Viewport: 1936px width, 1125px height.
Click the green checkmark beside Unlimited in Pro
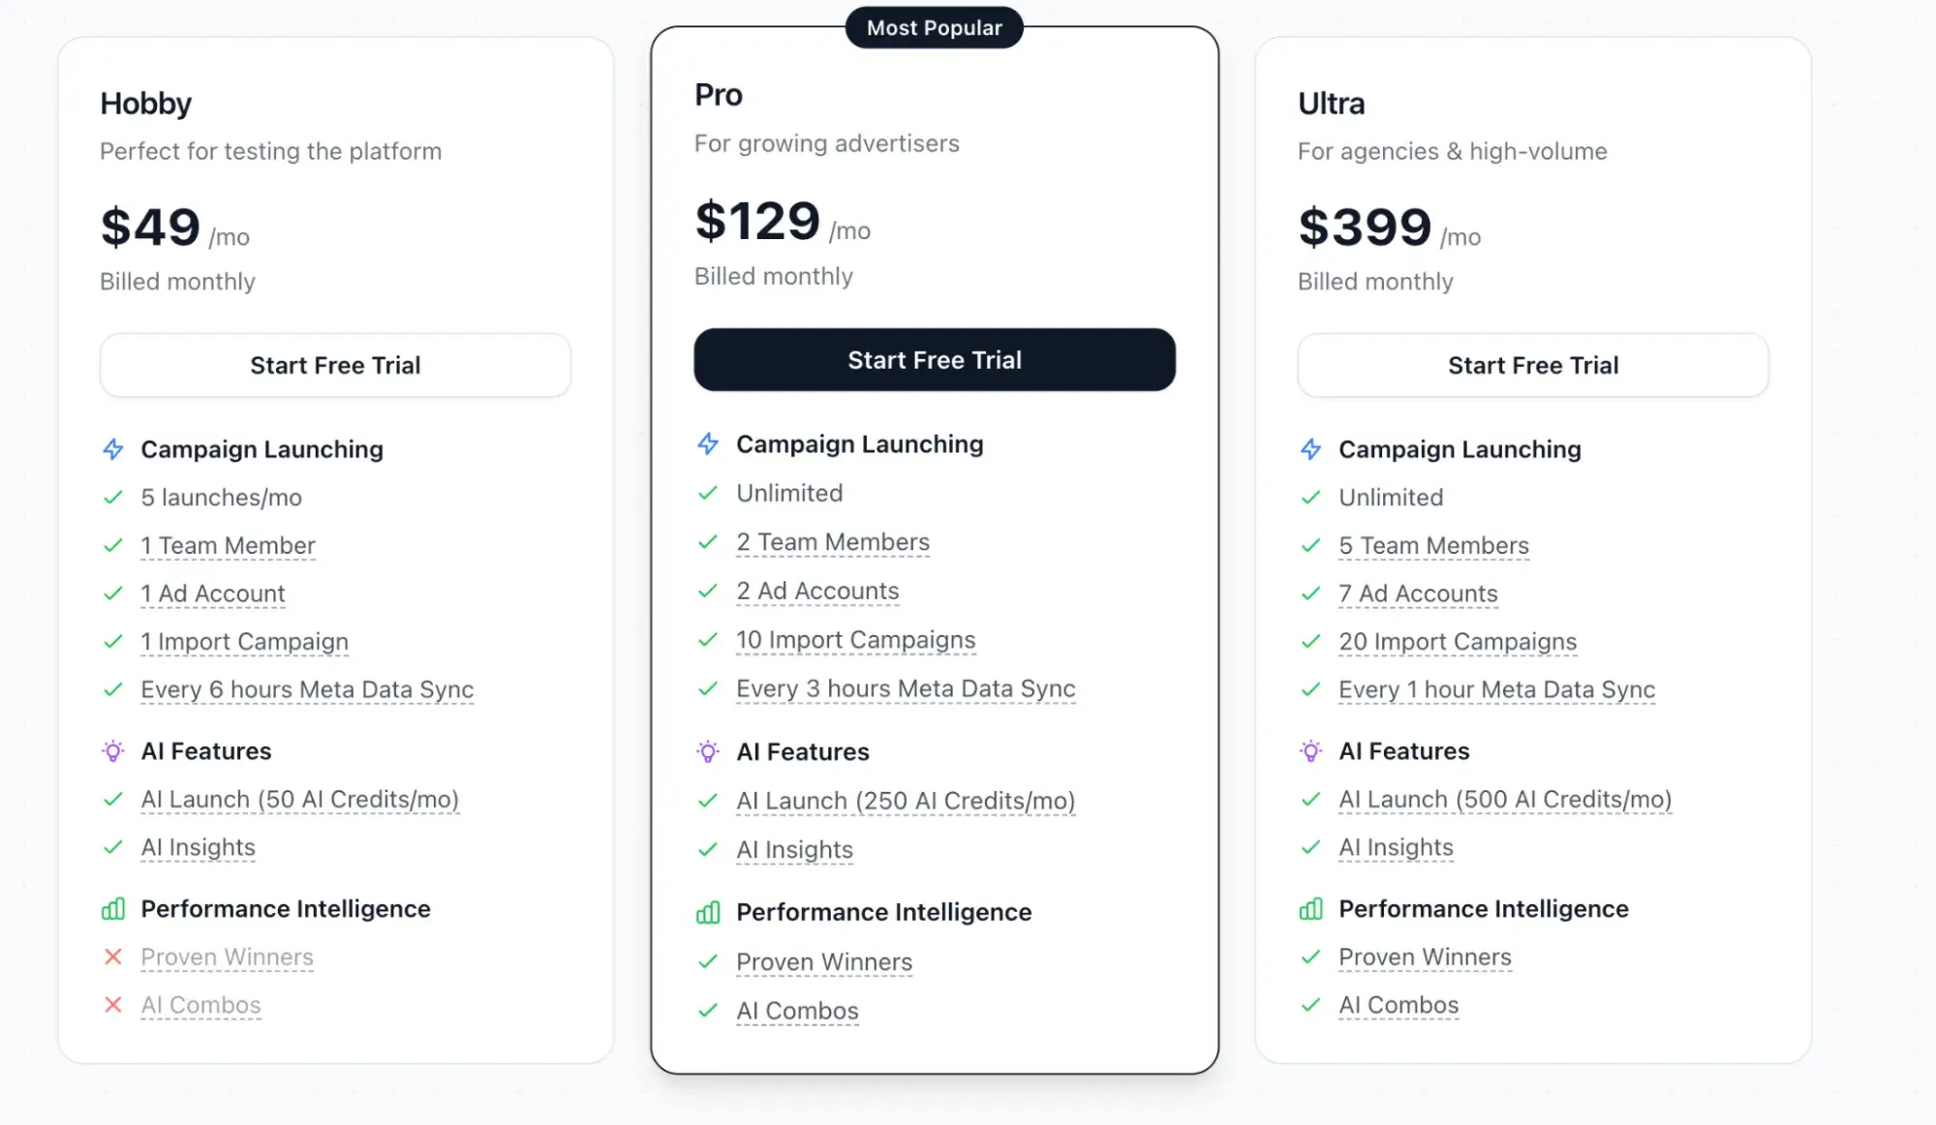[x=708, y=494]
